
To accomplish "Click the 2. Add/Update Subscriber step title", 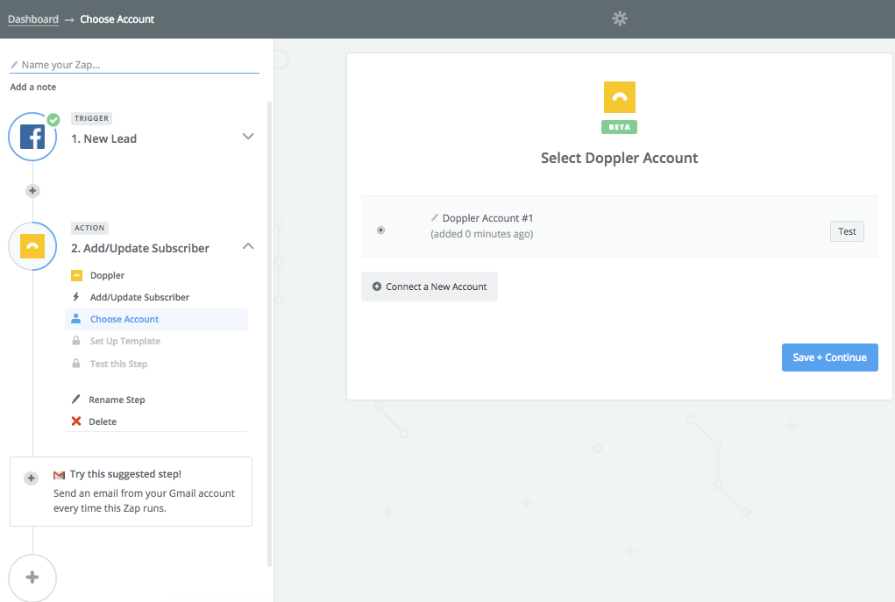I will pos(140,248).
